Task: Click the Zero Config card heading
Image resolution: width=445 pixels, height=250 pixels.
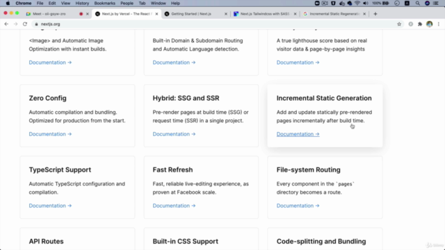Action: (48, 98)
